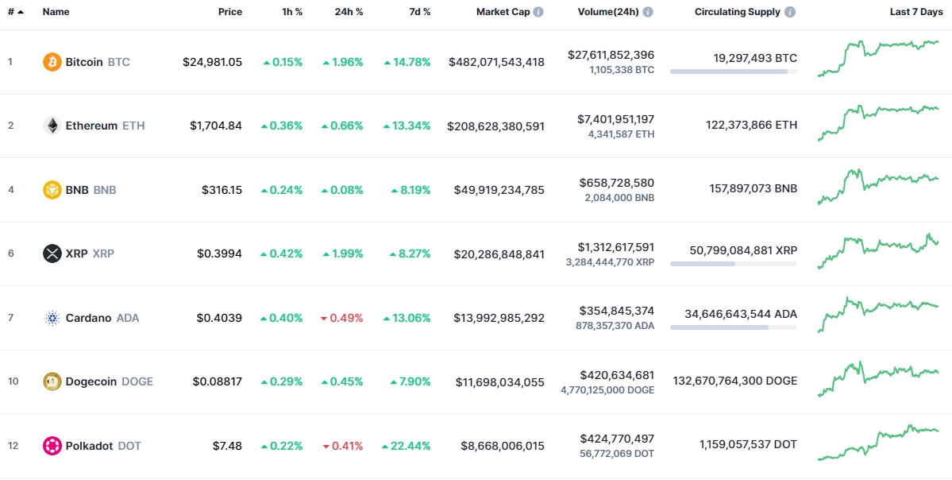Open the Bitcoin BTC name link

click(98, 62)
